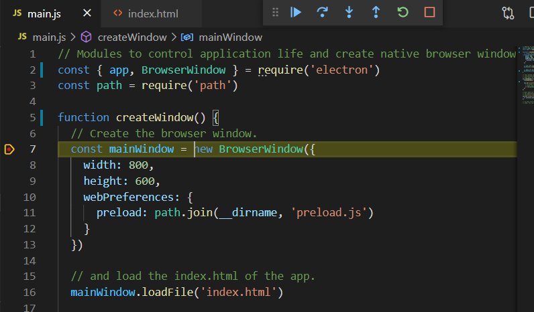Viewport: 534px width, 312px height.
Task: Click 'electron' string on line 2
Action: 342,70
